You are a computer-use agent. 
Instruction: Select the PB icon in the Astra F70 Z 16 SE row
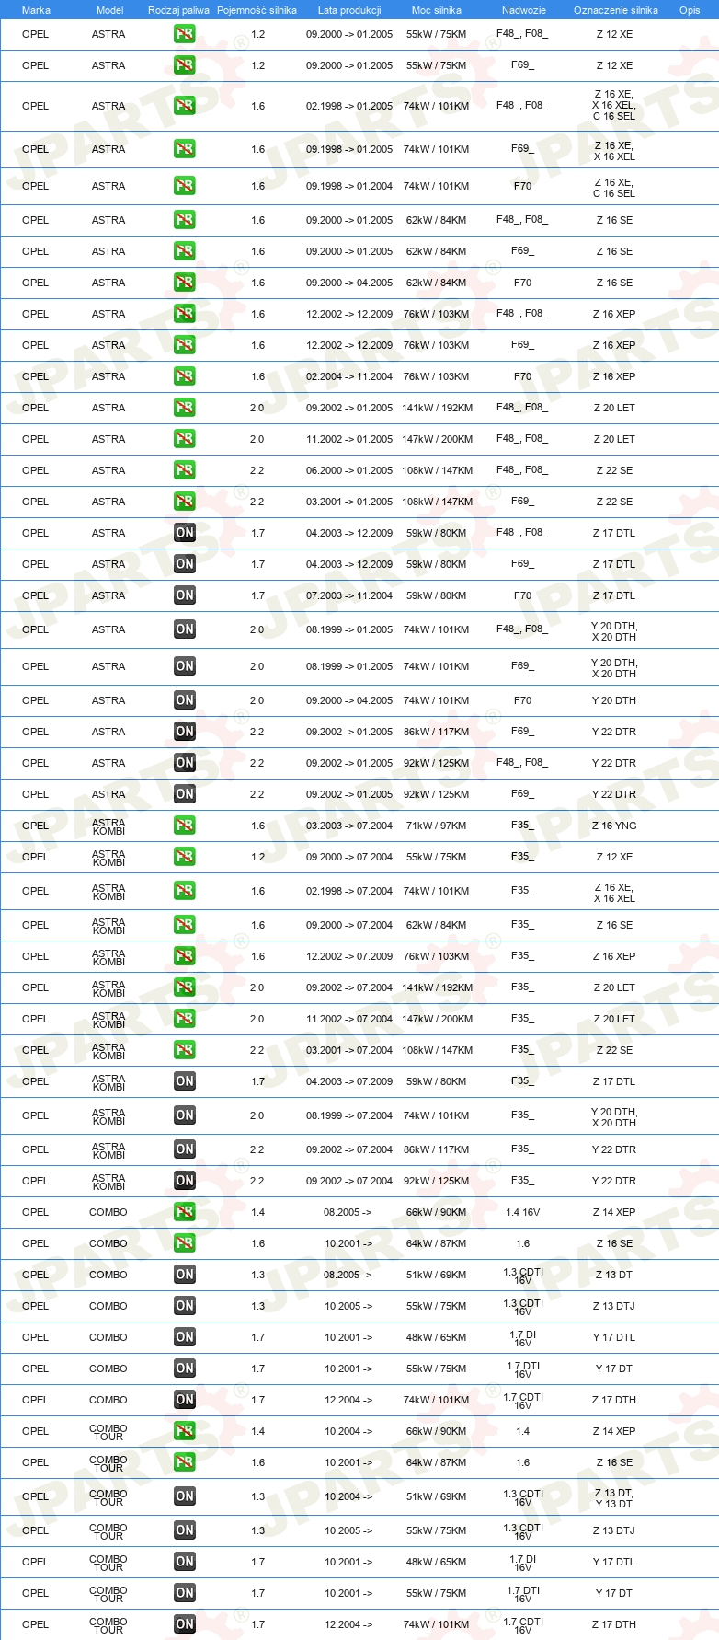(185, 283)
